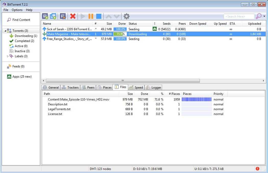Show Active (0) torrents
268x173 pixels.
[18, 46]
